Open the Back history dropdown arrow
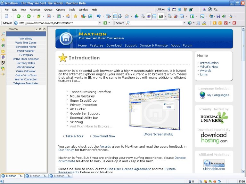This screenshot has height=184, width=246. pos(23,16)
